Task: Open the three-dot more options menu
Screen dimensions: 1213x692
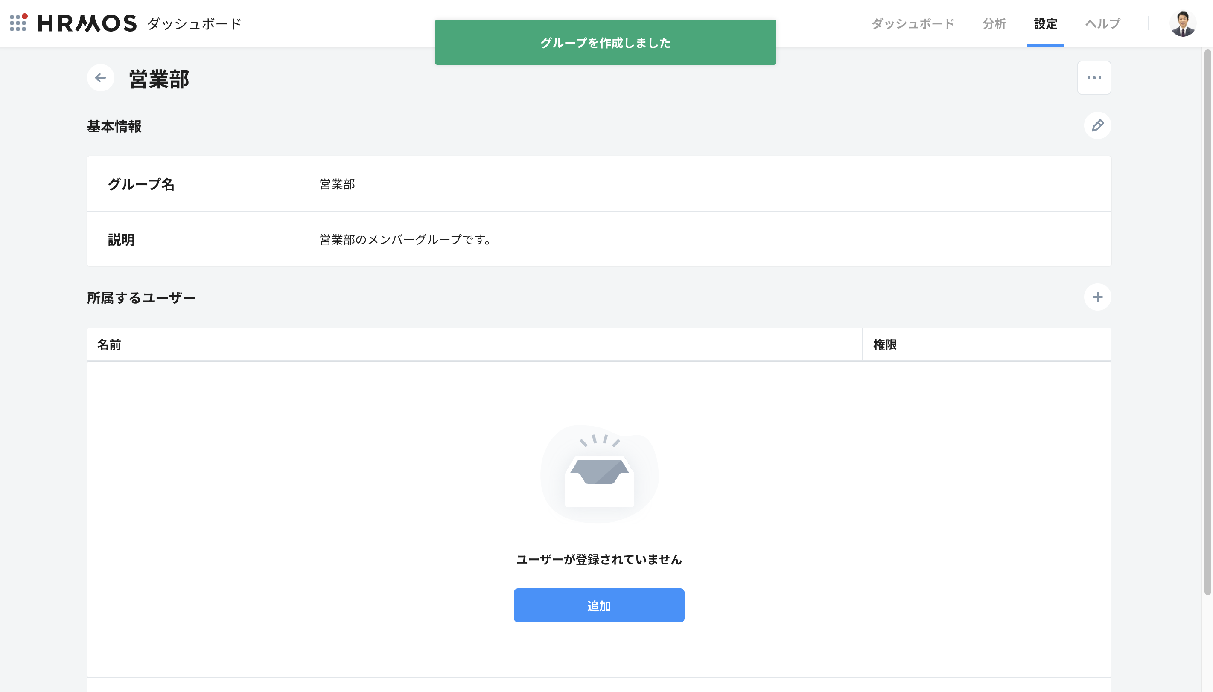Action: point(1093,78)
